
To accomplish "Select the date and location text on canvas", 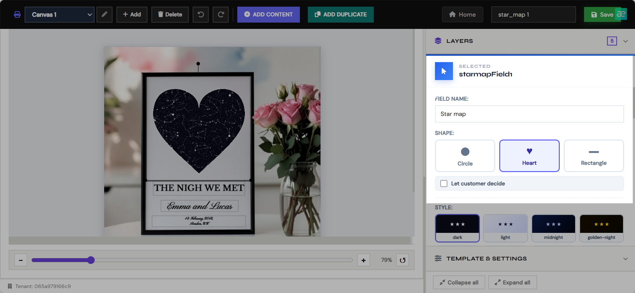I will [199, 221].
